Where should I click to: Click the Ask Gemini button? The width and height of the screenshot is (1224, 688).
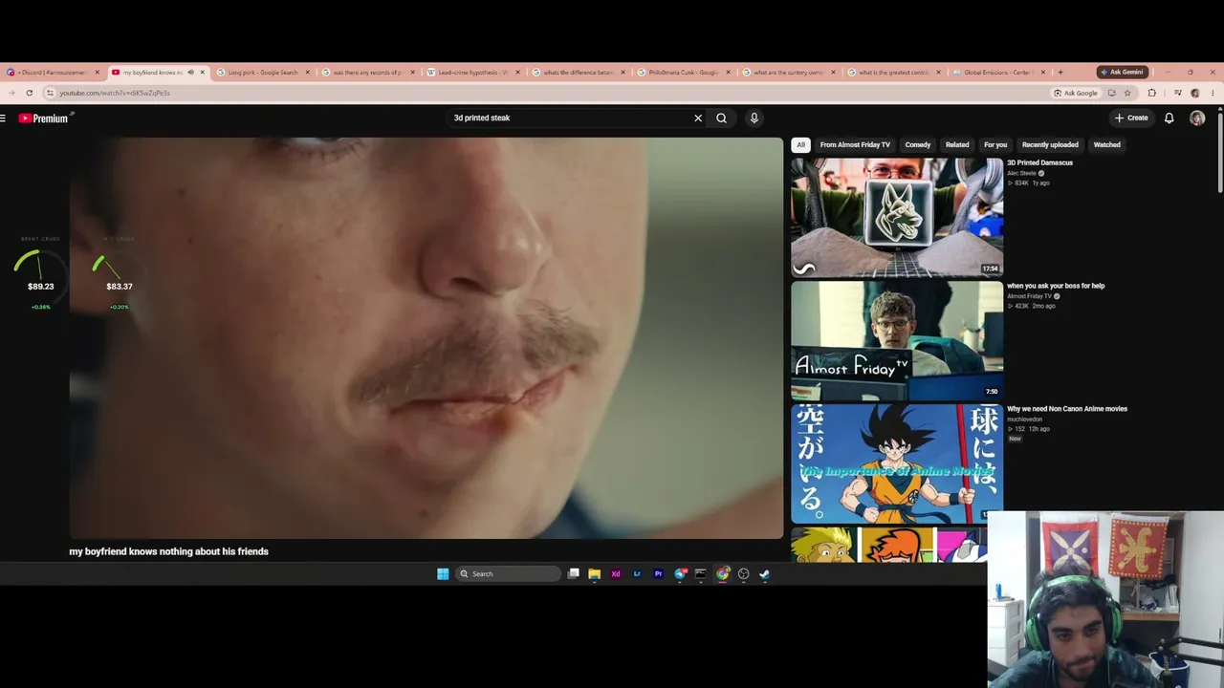1123,73
